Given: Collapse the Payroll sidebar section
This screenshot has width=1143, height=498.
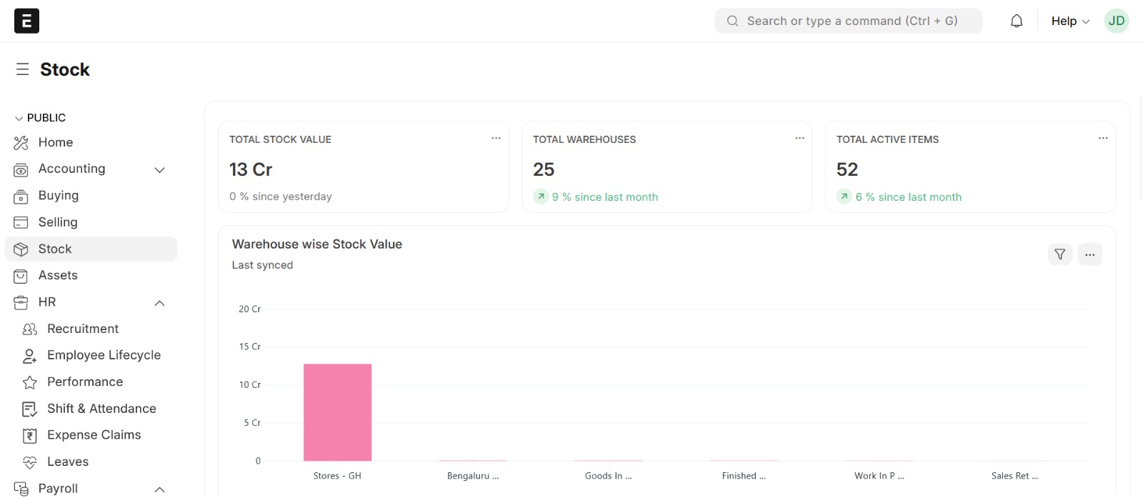Looking at the screenshot, I should click(x=160, y=489).
